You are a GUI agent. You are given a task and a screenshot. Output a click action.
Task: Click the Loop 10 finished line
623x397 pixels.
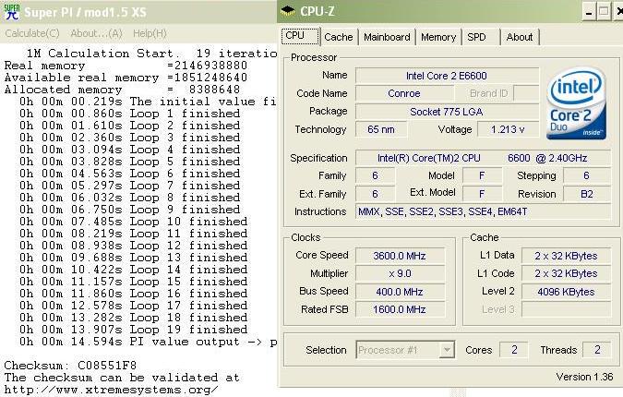[133, 222]
